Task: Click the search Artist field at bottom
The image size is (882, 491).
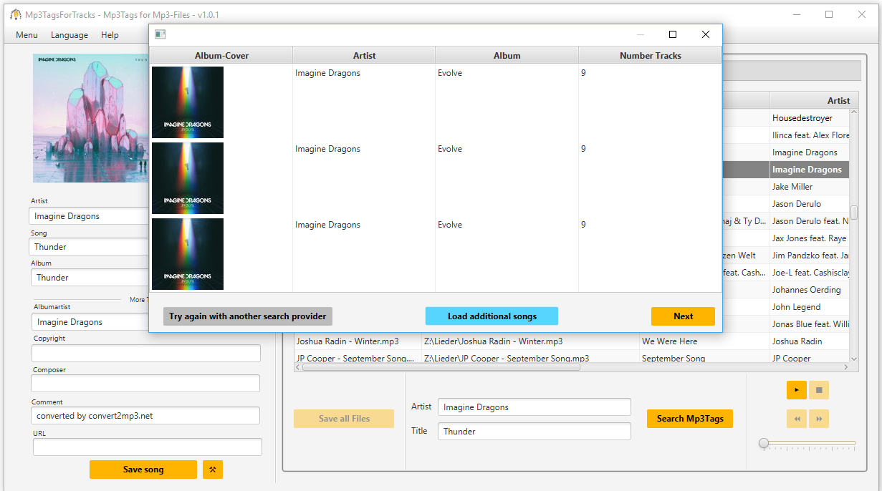Action: (535, 407)
